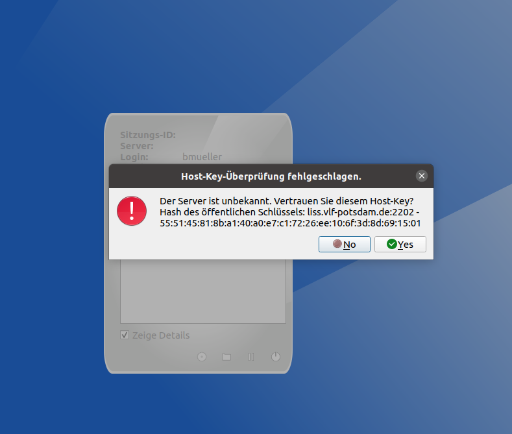Click the Yes button to trust host key
This screenshot has height=434, width=512.
pyautogui.click(x=400, y=244)
